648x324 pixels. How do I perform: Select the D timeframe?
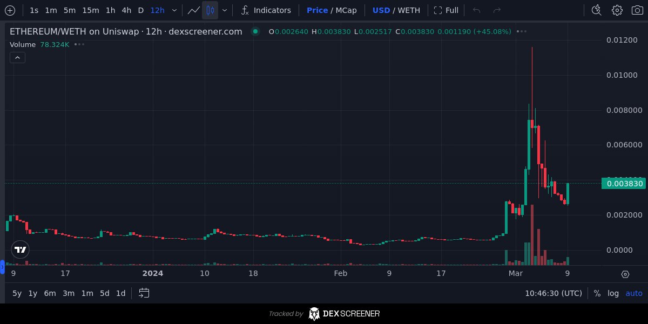140,10
